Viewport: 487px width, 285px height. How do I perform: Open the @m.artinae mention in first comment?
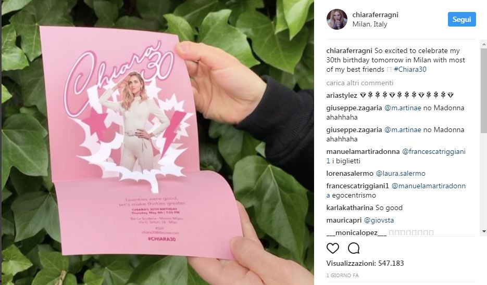pos(403,108)
